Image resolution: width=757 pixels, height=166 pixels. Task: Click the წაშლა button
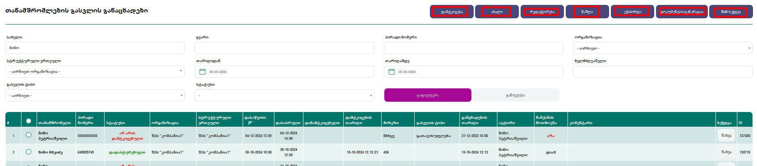(x=587, y=12)
